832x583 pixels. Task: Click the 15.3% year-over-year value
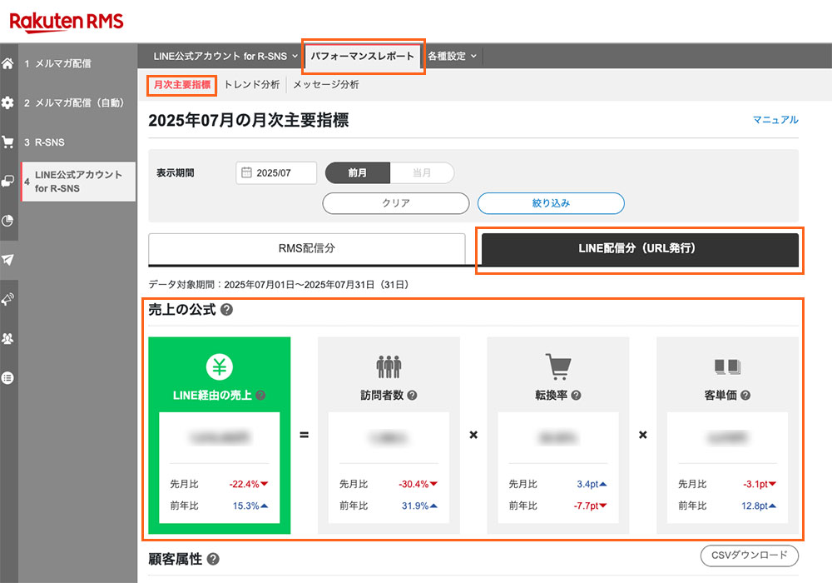(x=245, y=506)
